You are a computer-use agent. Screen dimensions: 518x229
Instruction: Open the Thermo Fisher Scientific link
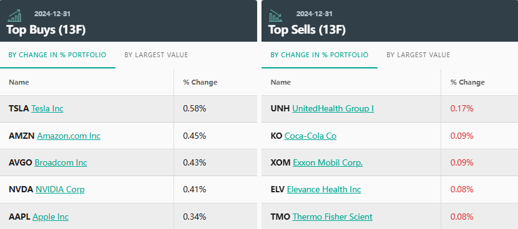point(333,217)
